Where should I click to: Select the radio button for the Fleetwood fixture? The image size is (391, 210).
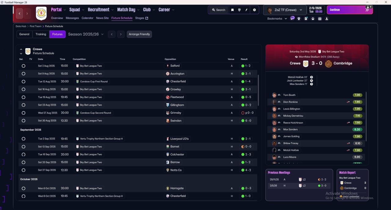pos(24,97)
